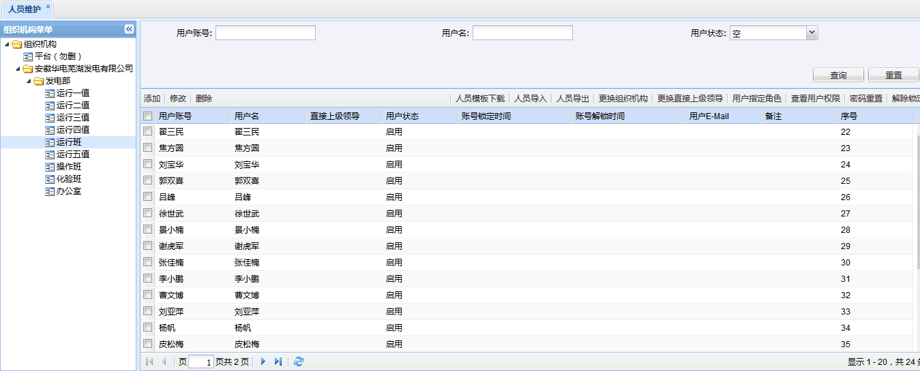Viewport: 920px width, 371px height.
Task: Refresh the user table
Action: tap(299, 361)
